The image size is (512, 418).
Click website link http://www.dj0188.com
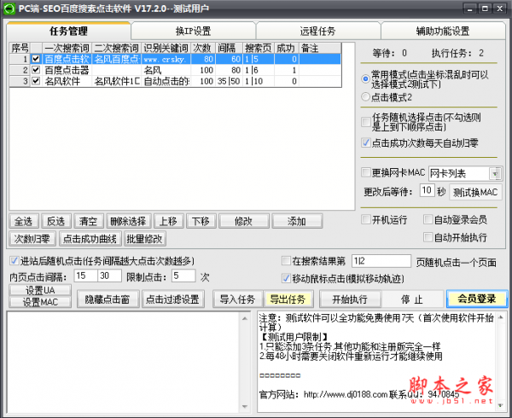pyautogui.click(x=346, y=394)
